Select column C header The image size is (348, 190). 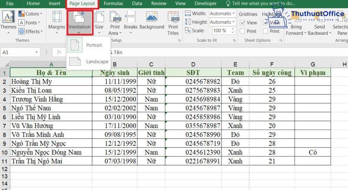151,64
